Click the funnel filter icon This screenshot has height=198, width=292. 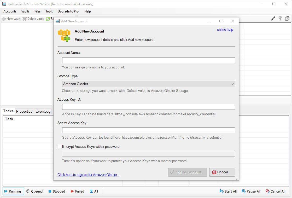(280, 18)
